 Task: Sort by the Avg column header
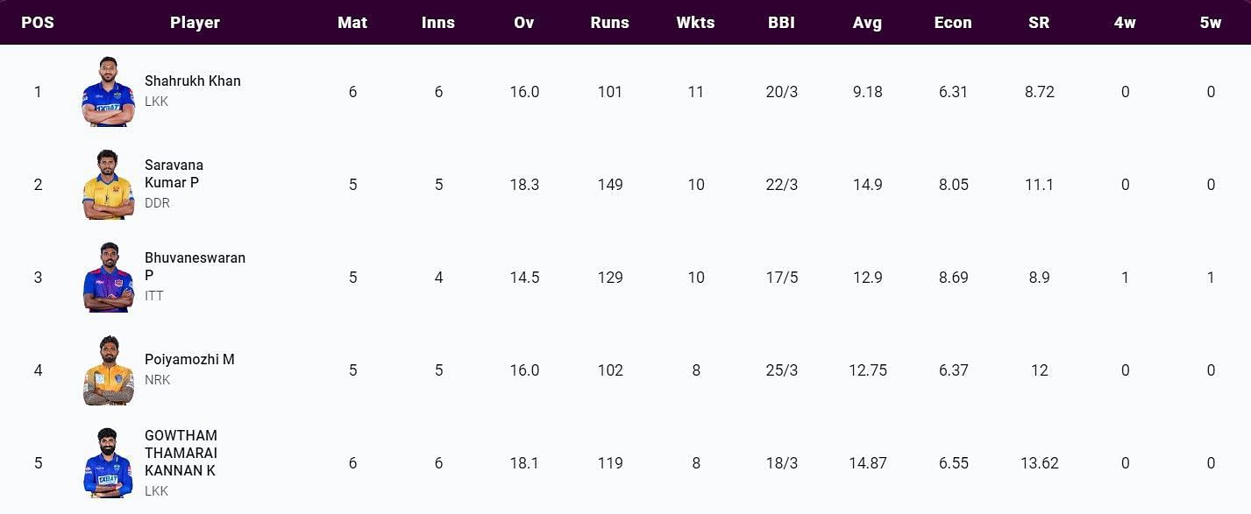pyautogui.click(x=867, y=23)
